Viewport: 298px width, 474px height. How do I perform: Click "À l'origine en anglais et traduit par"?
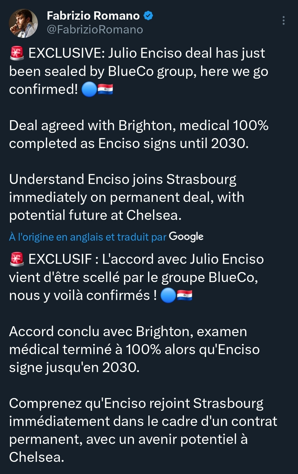point(88,237)
